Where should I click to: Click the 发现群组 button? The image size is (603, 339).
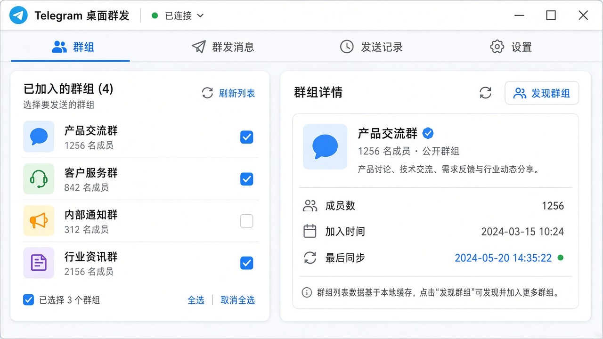(542, 93)
